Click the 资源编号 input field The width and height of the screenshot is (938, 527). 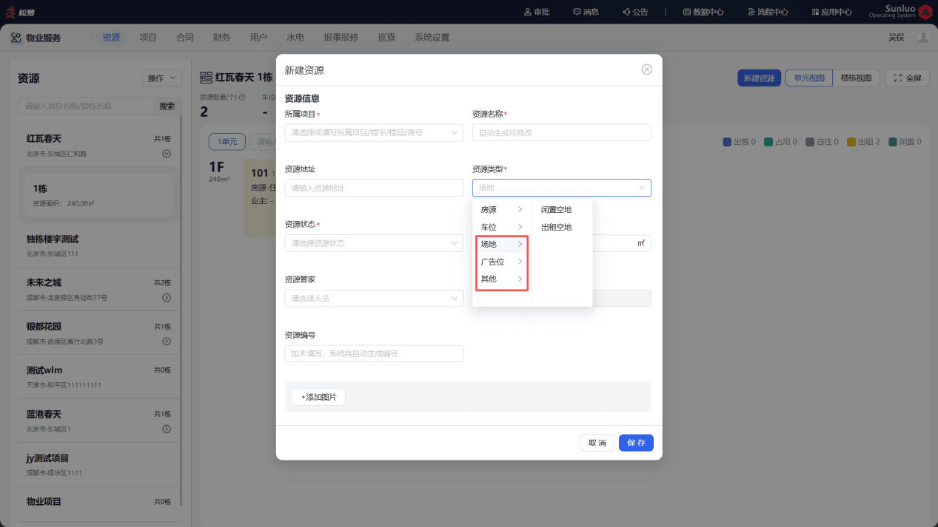tap(374, 353)
